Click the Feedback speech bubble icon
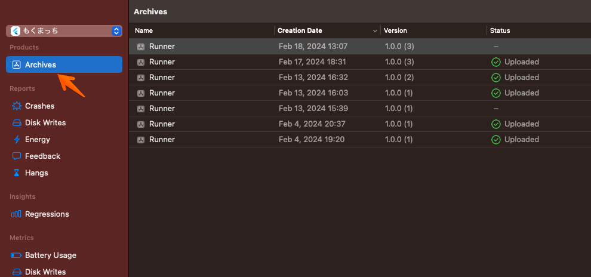 click(17, 156)
